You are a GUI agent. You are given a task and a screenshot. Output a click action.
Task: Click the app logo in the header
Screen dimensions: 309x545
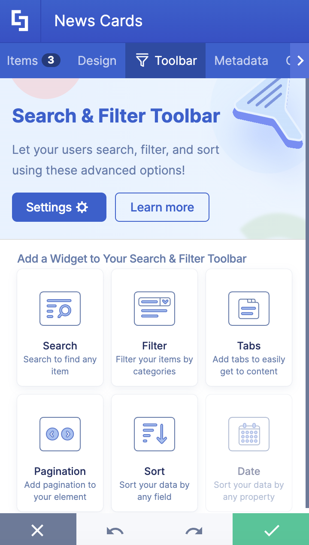click(20, 20)
